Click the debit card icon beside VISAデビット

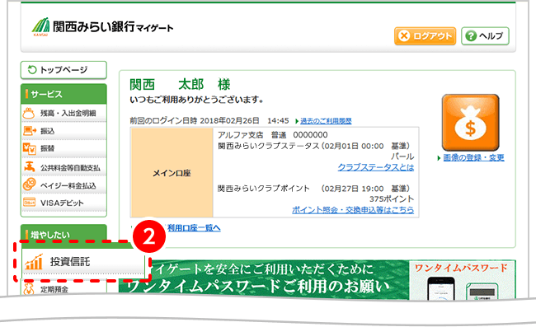point(30,203)
